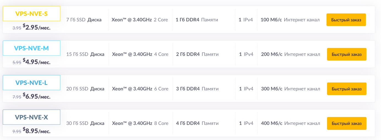Click the $4.95/мес. price text
Image resolution: width=381 pixels, height=140 pixels.
[37, 62]
